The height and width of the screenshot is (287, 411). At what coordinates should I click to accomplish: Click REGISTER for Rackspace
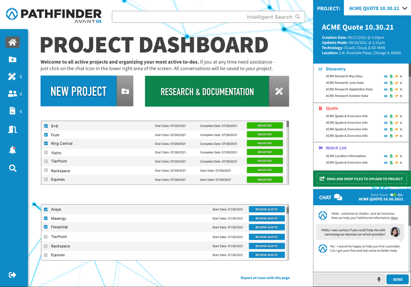tap(265, 170)
